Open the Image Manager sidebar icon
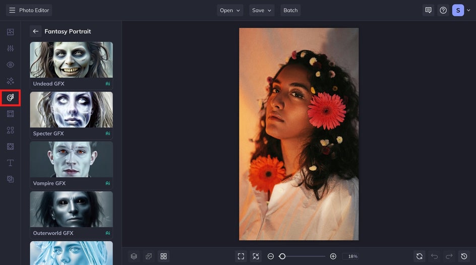Screen dimensions: 476x265 point(10,32)
